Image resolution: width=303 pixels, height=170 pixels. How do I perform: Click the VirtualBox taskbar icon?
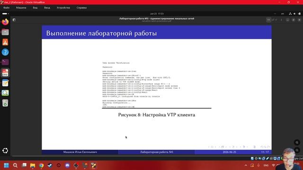pyautogui.click(x=94, y=165)
